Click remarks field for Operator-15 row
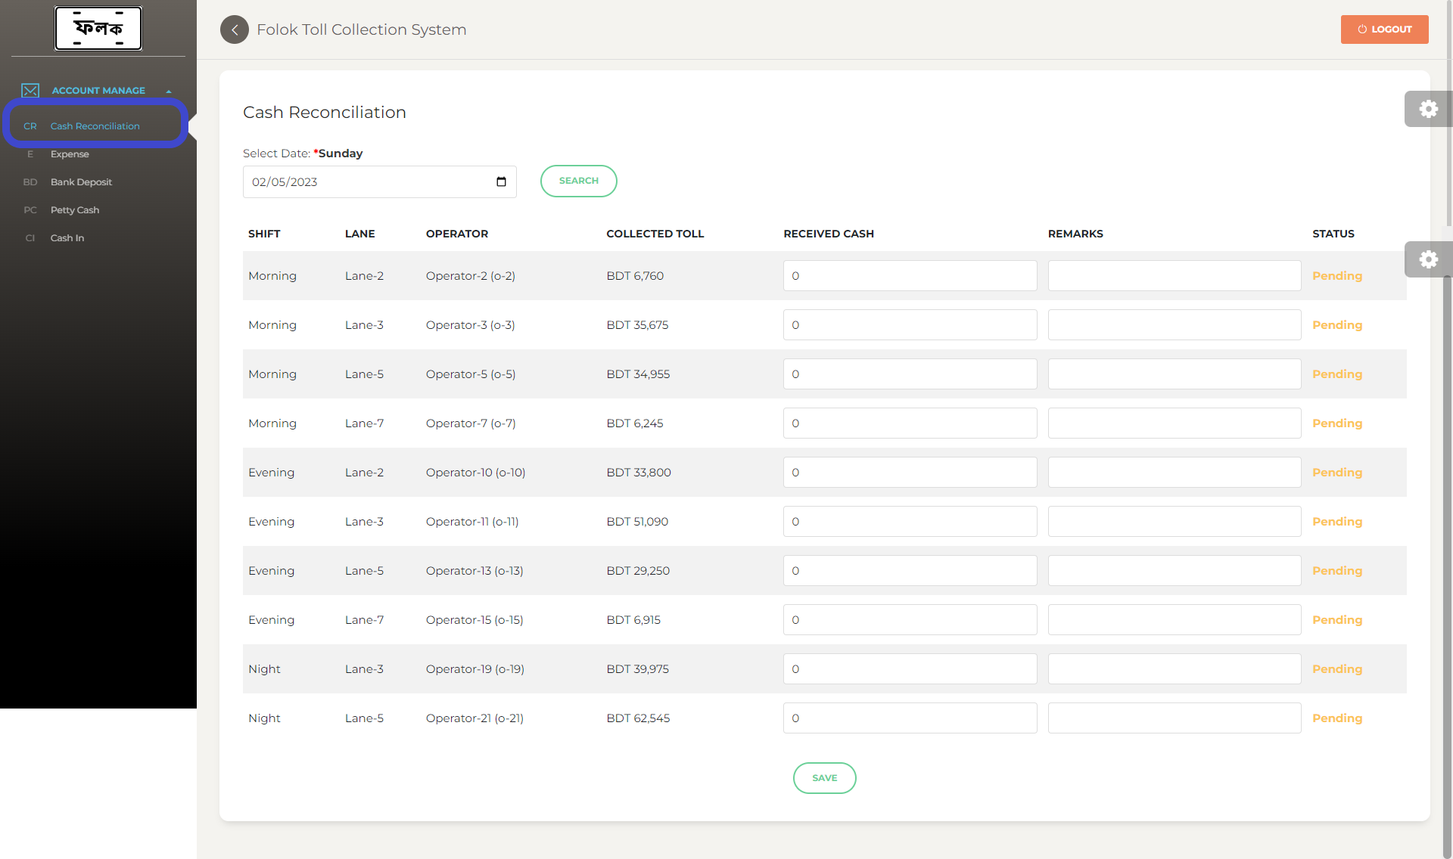Screen dimensions: 1453x859 point(1175,620)
